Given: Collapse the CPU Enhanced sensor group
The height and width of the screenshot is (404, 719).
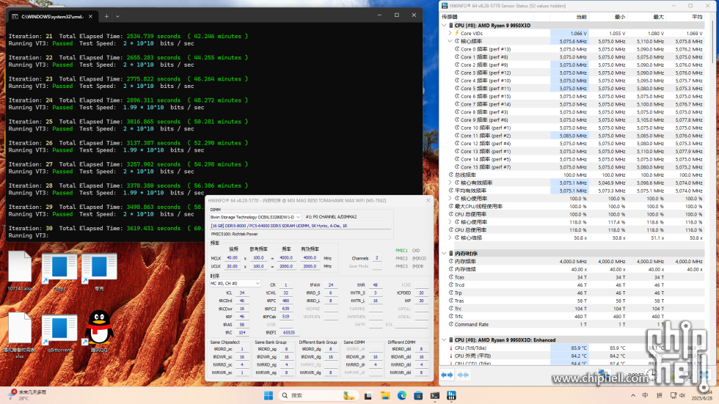Looking at the screenshot, I should pyautogui.click(x=445, y=340).
